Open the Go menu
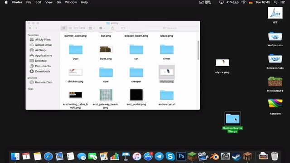The image size is (290, 163). point(58,2)
